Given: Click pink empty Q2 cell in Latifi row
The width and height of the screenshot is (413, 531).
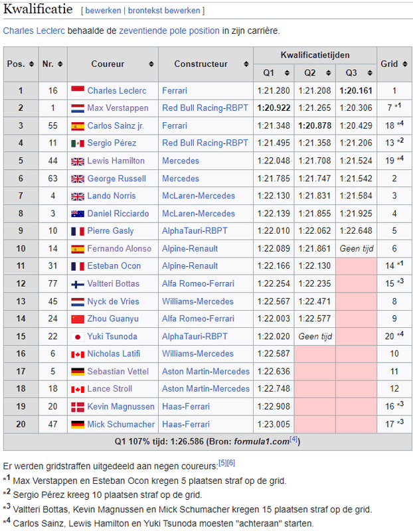Looking at the screenshot, I should 315,354.
